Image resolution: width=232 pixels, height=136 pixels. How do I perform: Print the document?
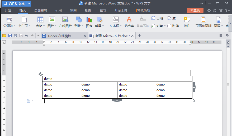pos(15,36)
